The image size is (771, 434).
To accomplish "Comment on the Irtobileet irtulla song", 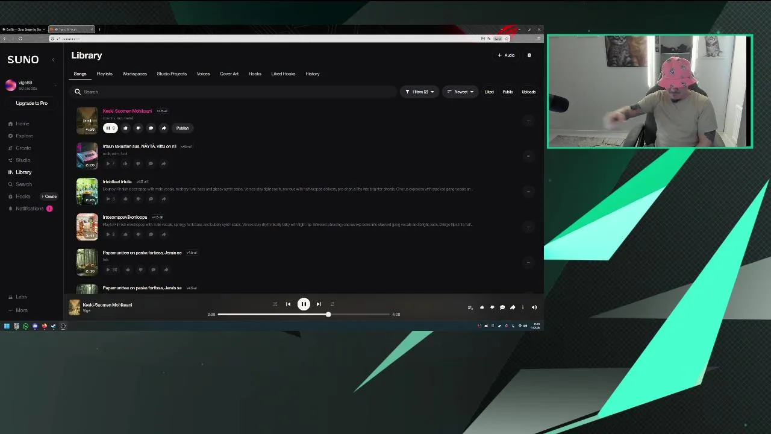I will point(151,199).
